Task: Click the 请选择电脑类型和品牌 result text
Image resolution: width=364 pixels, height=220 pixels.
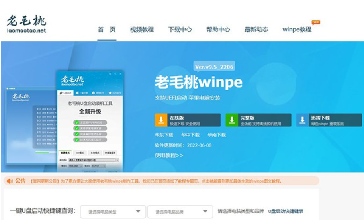Action: tap(241, 211)
